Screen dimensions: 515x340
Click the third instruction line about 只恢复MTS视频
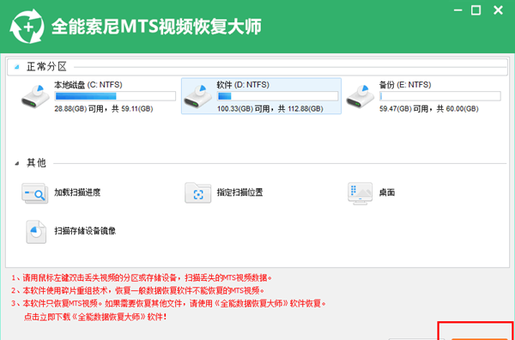pos(169,304)
